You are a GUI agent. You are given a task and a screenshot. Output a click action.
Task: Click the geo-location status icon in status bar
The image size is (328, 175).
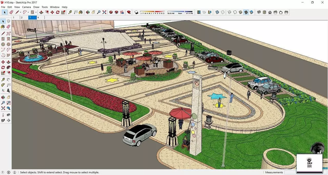3,172
